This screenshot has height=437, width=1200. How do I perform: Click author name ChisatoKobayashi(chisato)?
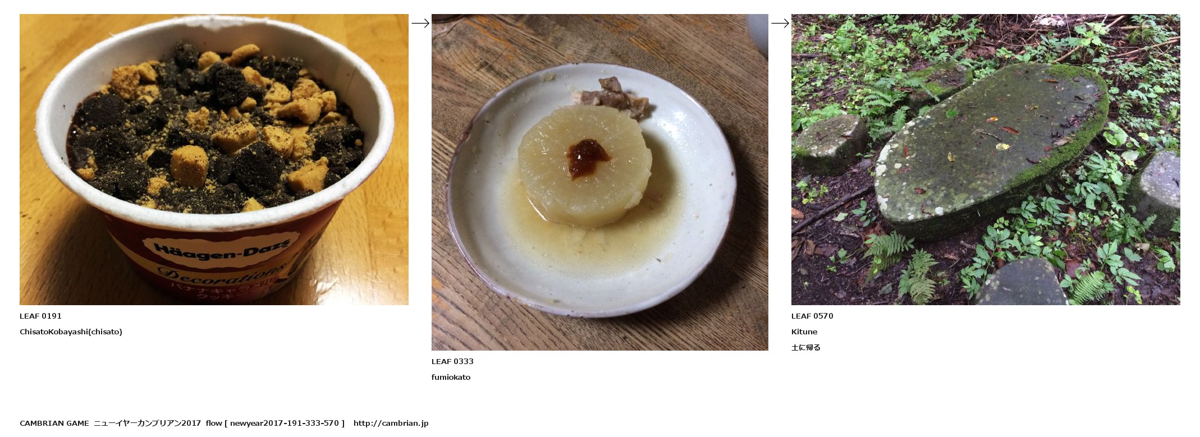point(71,332)
